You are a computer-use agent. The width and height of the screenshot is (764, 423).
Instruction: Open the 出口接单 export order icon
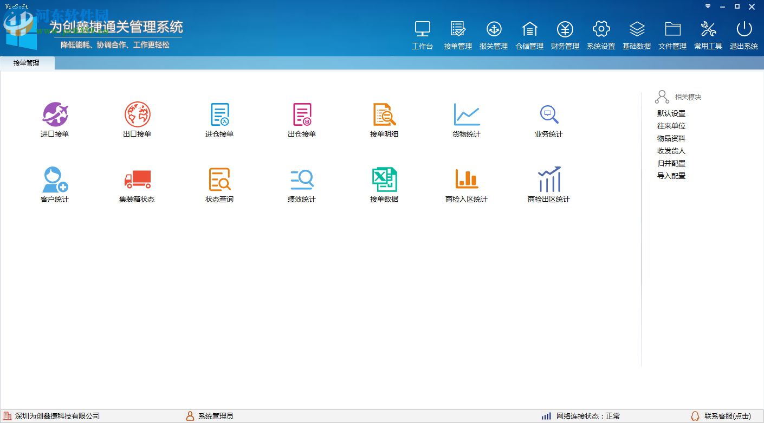(137, 114)
